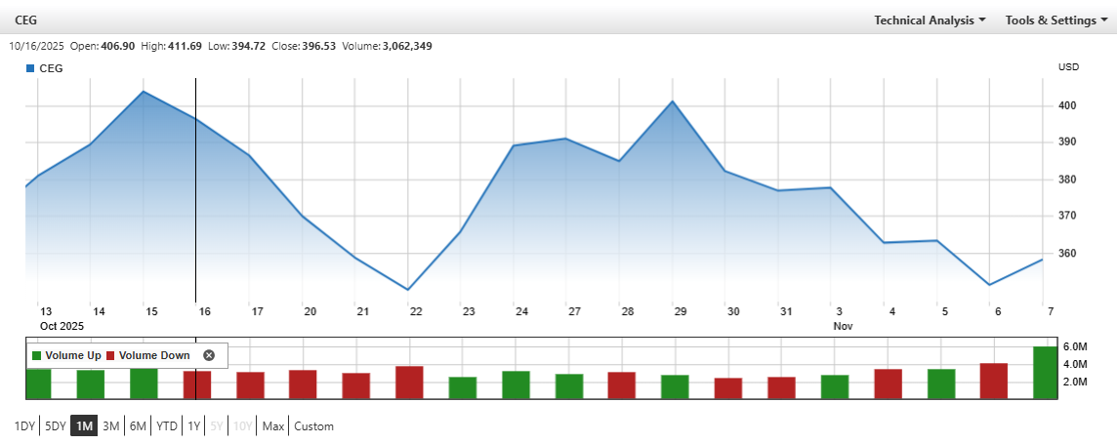Screen dimensions: 1117x444
Task: Click red Volume Down legend swatch
Action: tap(109, 355)
